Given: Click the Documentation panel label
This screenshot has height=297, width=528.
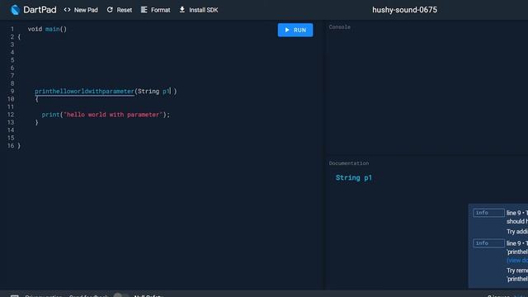Looking at the screenshot, I should coord(349,163).
